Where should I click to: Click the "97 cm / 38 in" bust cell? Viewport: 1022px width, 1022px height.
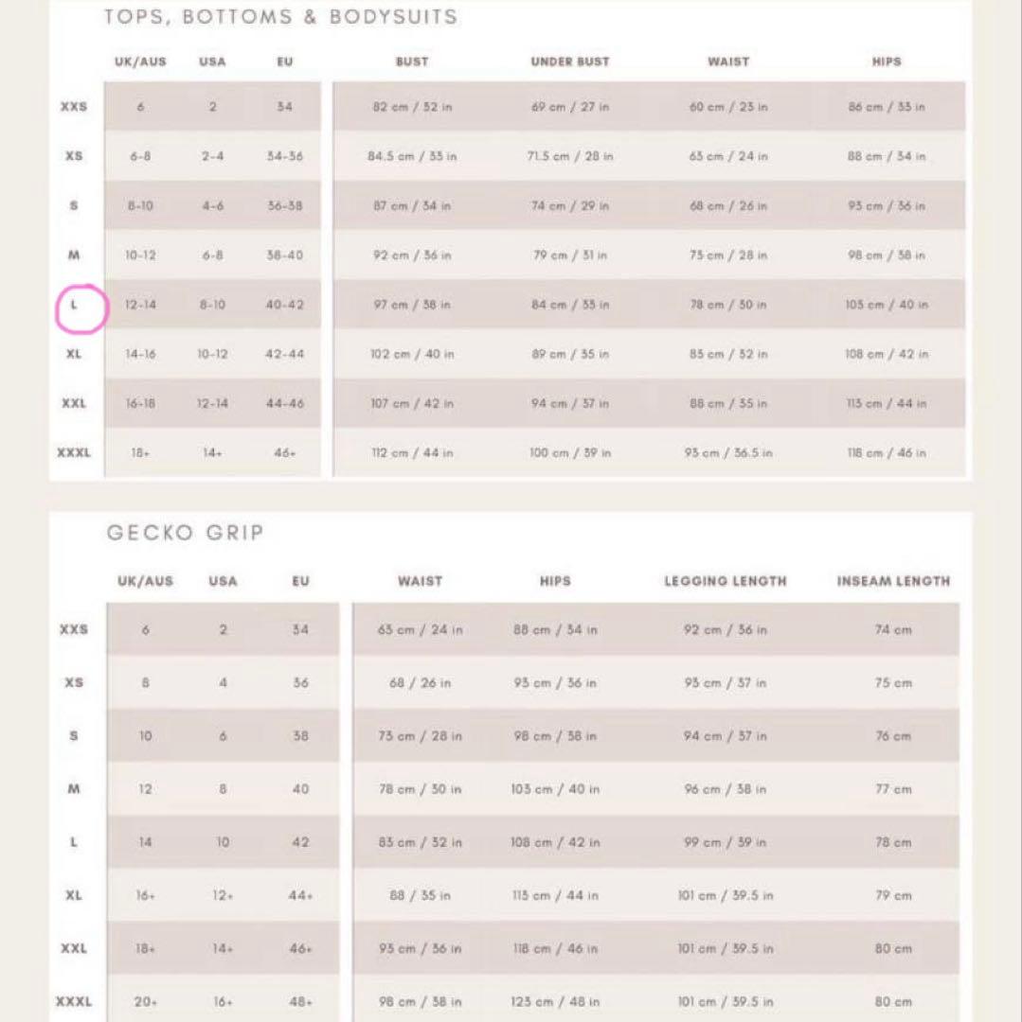(x=412, y=305)
